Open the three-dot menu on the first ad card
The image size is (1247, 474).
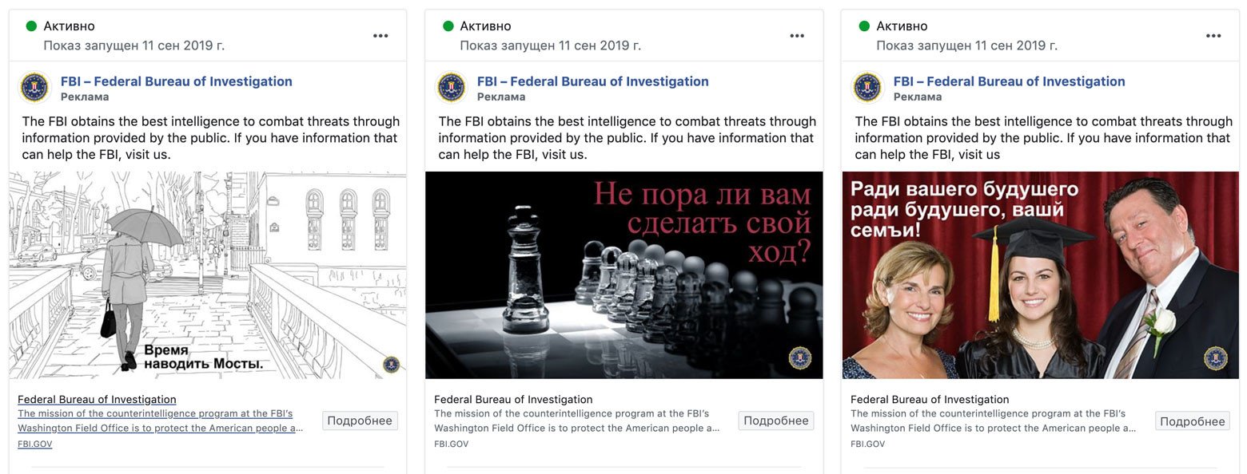(380, 36)
